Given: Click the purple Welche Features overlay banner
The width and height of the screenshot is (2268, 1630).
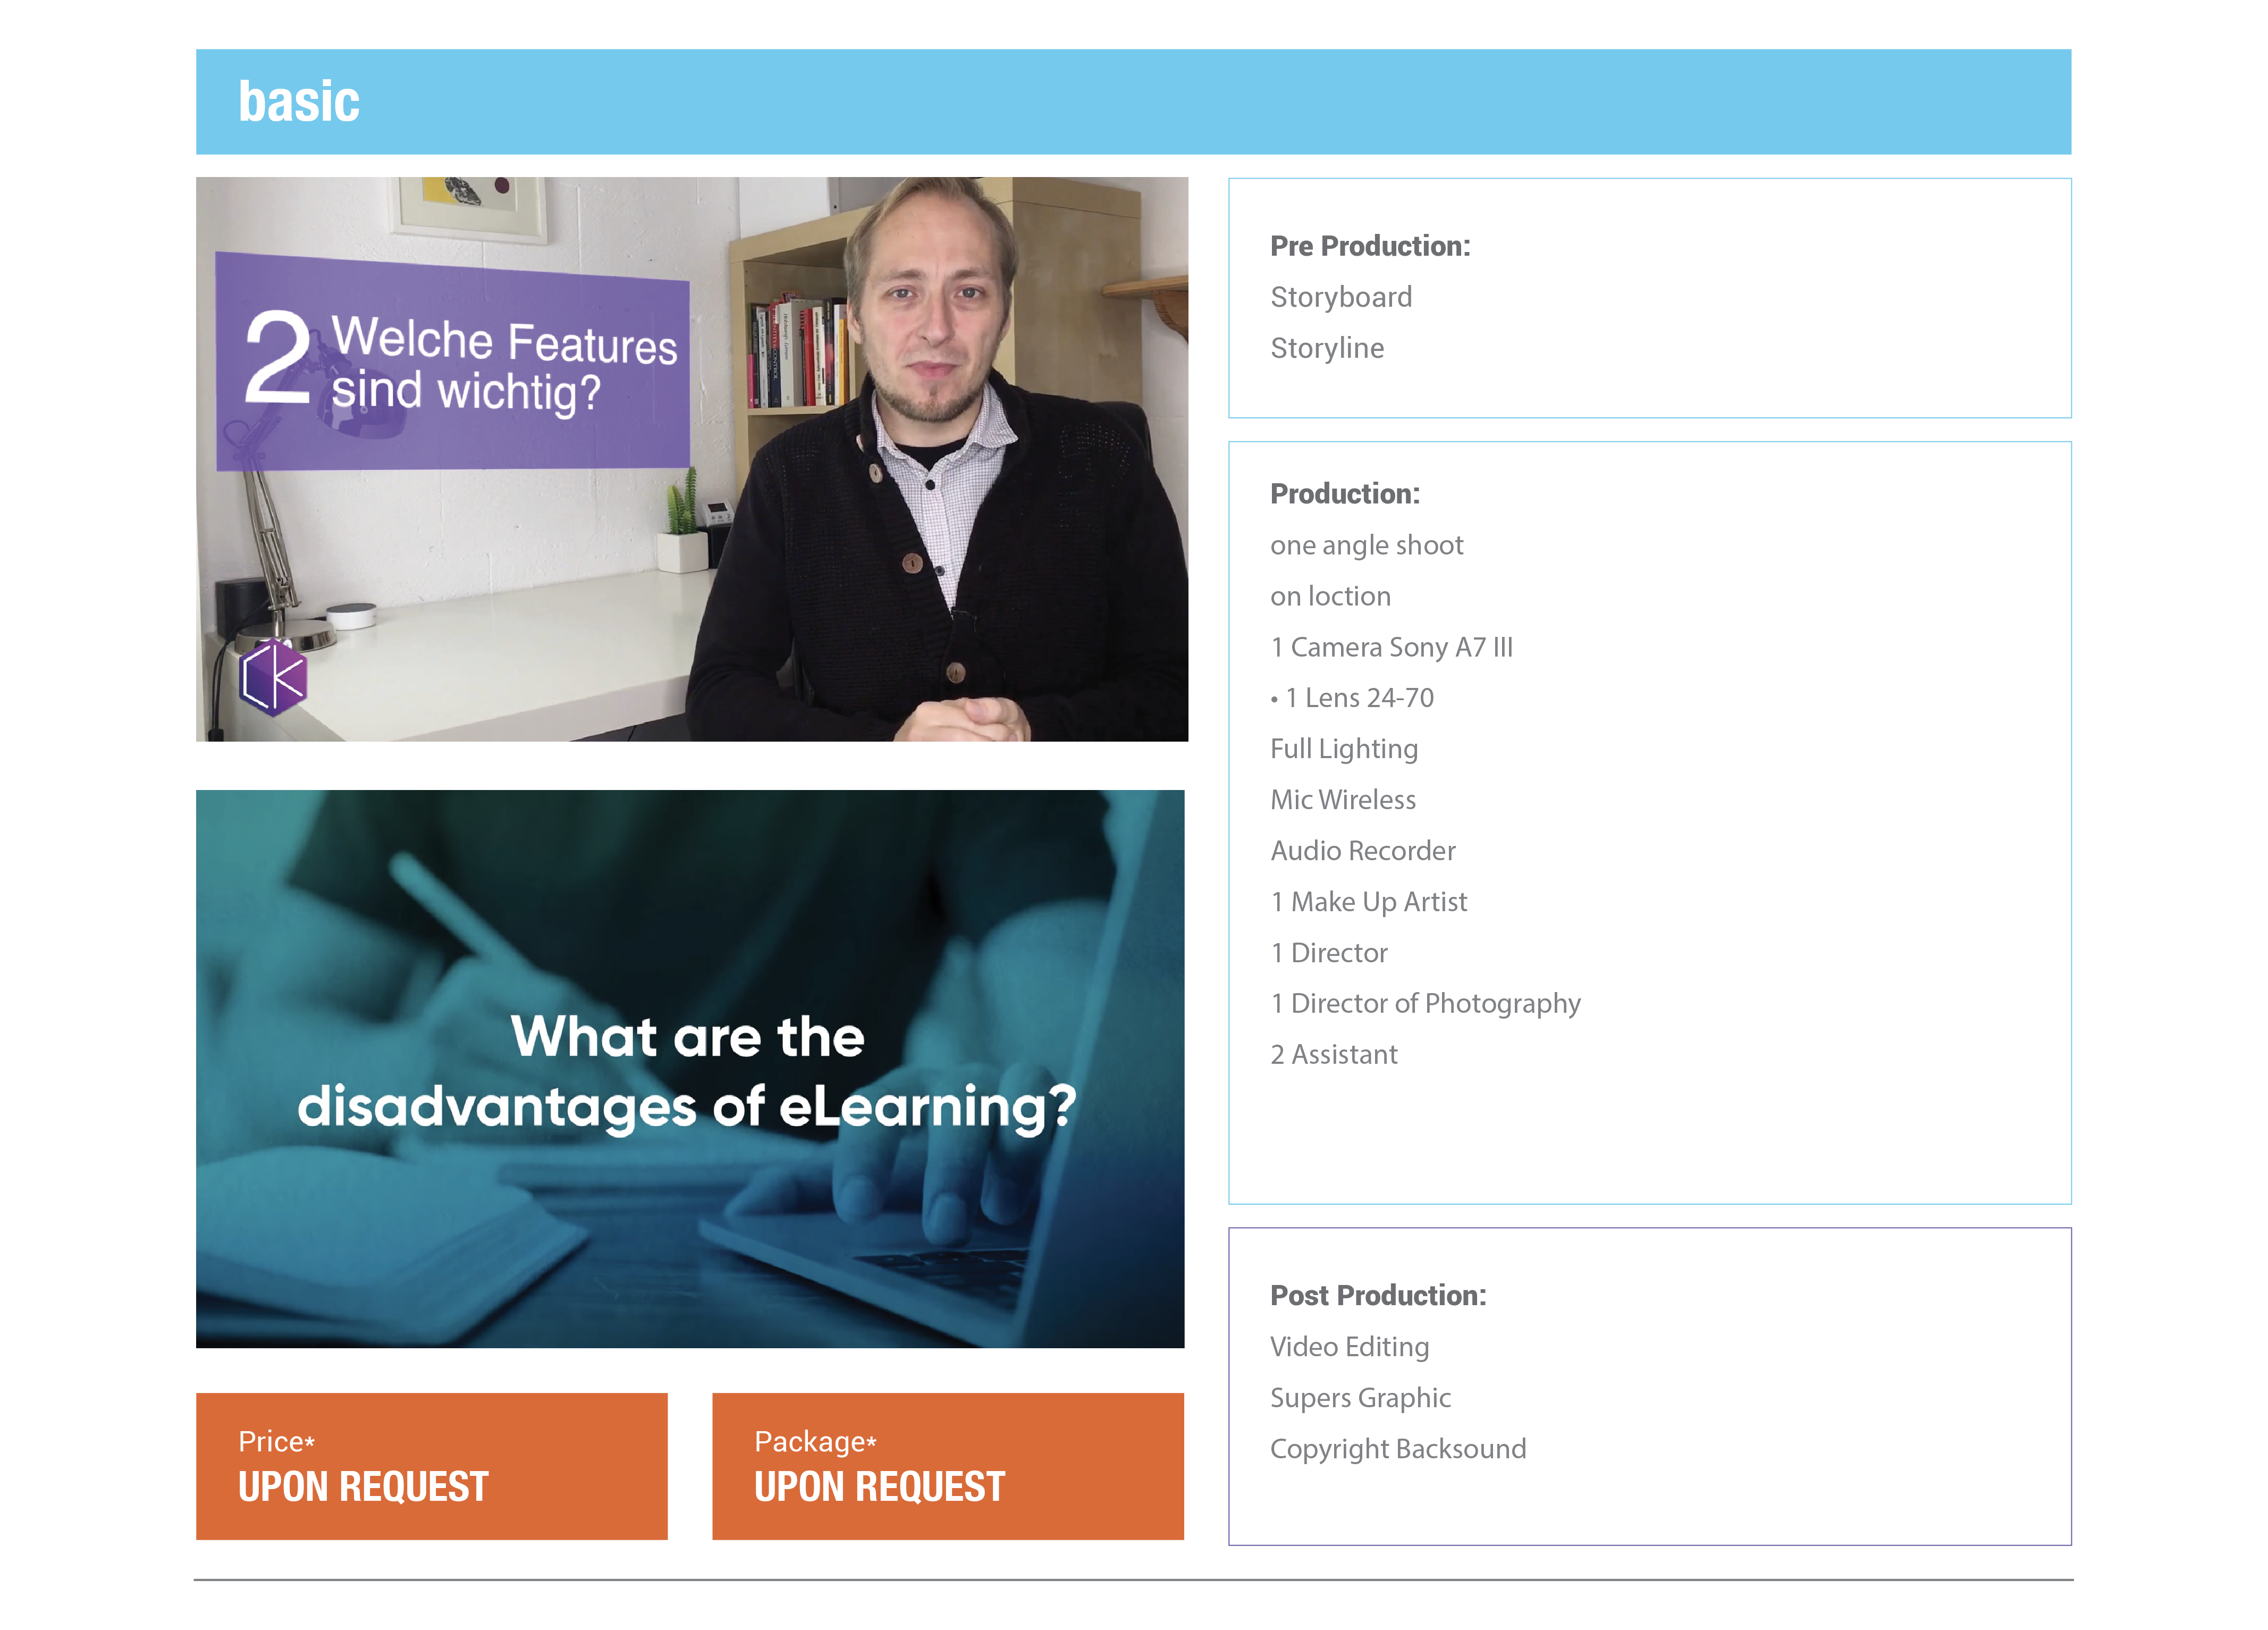Looking at the screenshot, I should (x=453, y=362).
